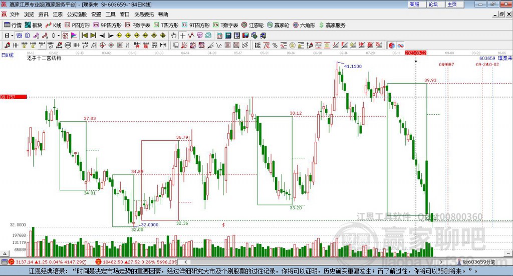
Task: Open the 公式选股 menu
Action: click(77, 15)
